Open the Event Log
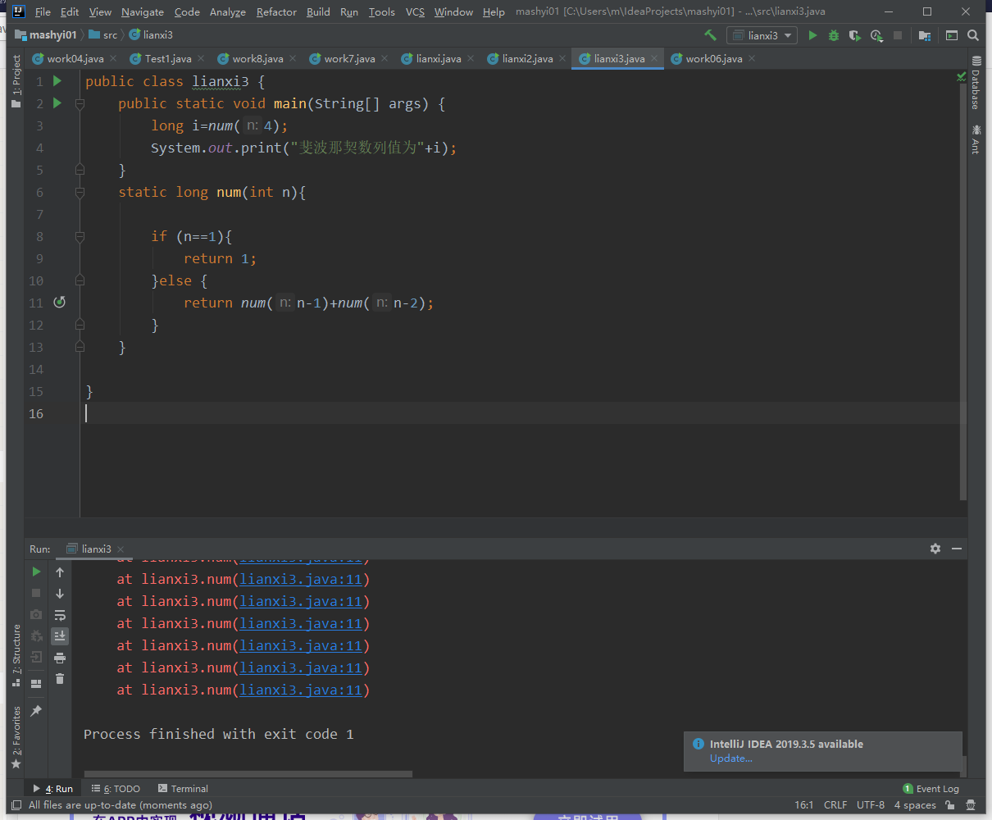The image size is (992, 820). (931, 789)
